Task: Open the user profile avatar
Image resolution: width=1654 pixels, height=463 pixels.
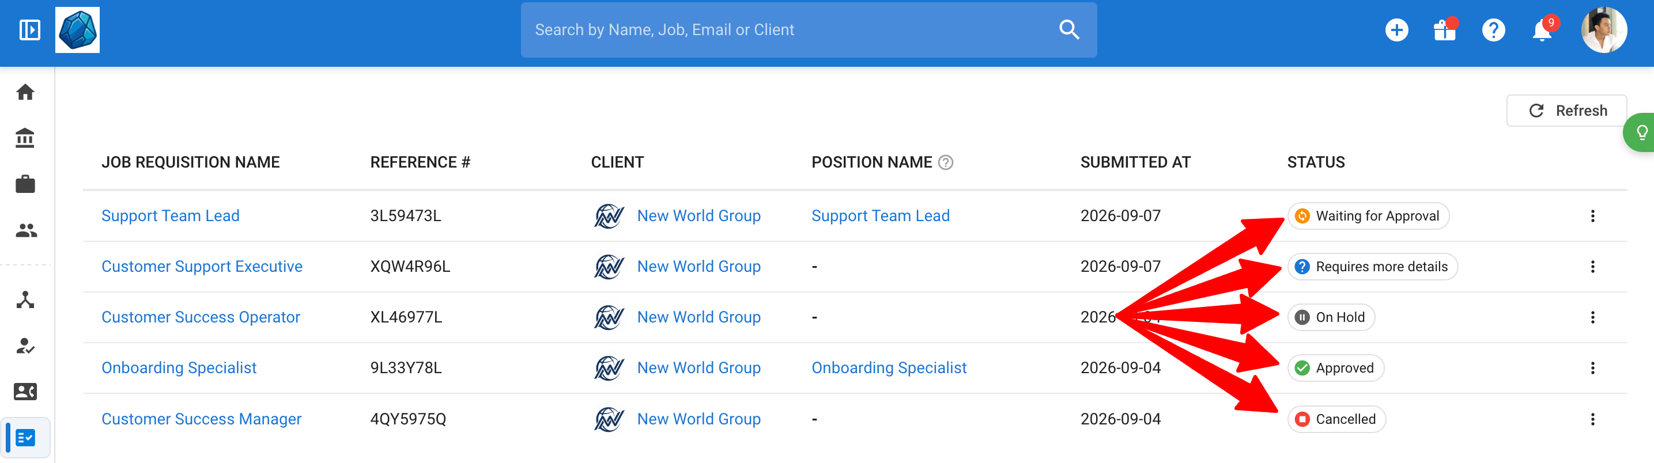Action: pyautogui.click(x=1603, y=29)
